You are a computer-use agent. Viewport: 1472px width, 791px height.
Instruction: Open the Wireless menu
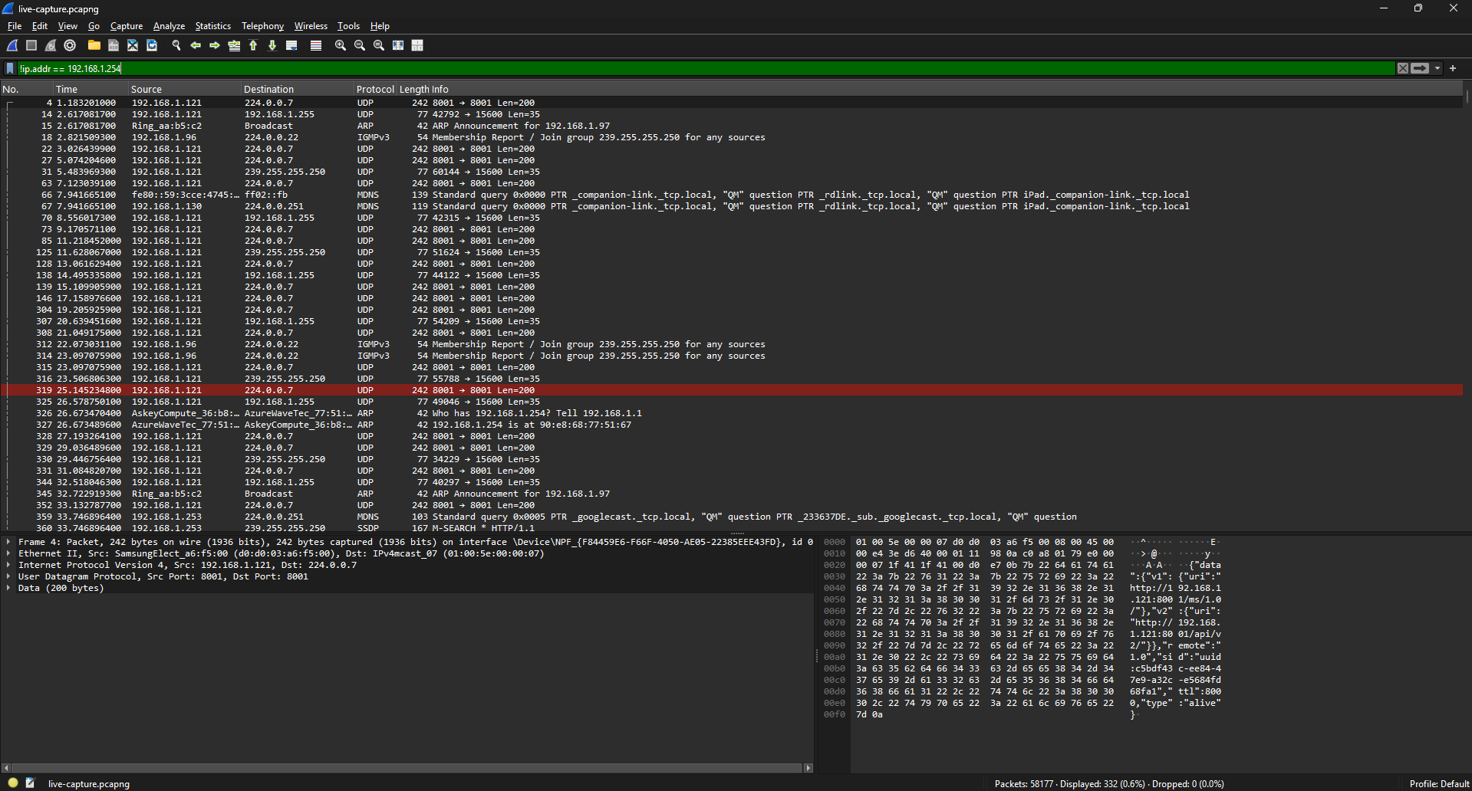click(x=311, y=26)
